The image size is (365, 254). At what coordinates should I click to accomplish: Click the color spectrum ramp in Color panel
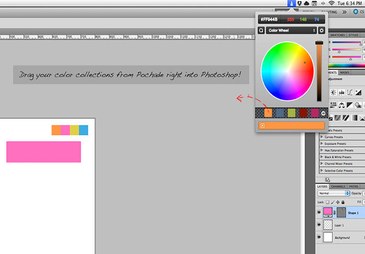347,66
